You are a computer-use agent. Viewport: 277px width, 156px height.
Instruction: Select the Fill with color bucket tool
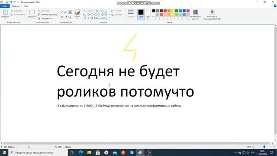(66, 13)
